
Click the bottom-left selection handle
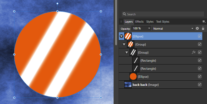14,97
